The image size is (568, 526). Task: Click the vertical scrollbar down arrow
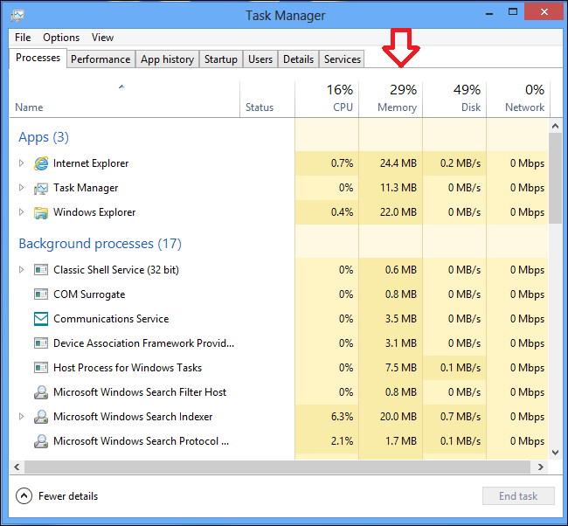click(555, 453)
